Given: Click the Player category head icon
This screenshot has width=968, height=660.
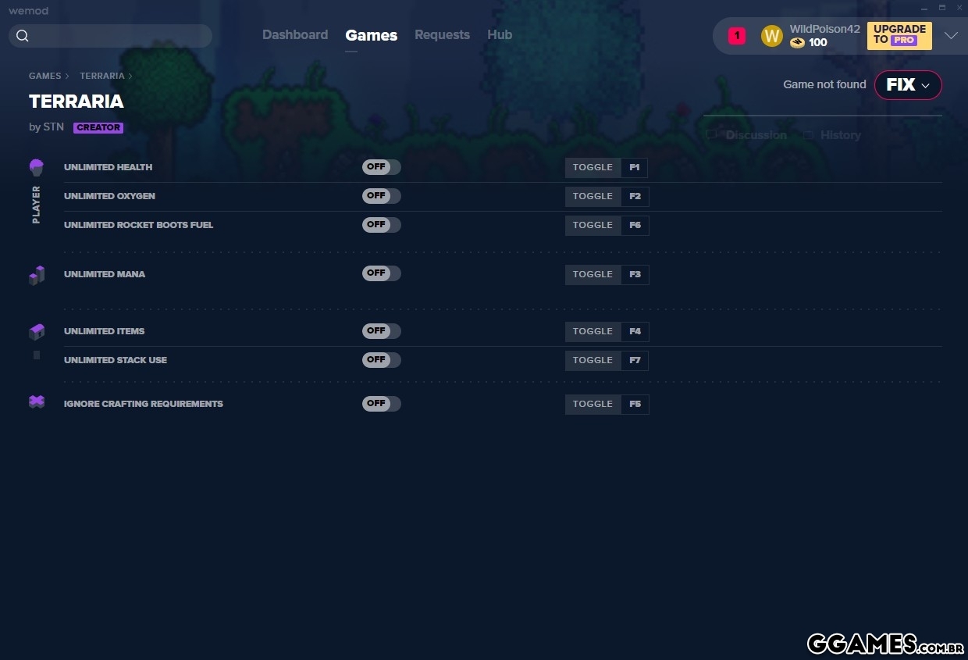Looking at the screenshot, I should click(37, 167).
